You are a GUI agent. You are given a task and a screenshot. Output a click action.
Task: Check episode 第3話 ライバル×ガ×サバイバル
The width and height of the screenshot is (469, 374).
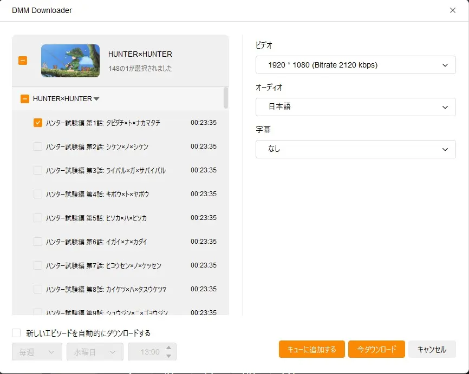pos(38,170)
